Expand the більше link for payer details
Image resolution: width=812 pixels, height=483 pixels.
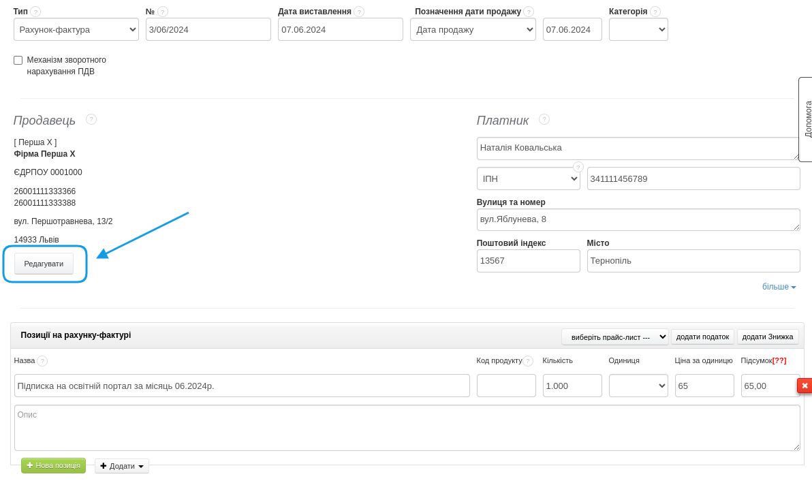point(779,287)
